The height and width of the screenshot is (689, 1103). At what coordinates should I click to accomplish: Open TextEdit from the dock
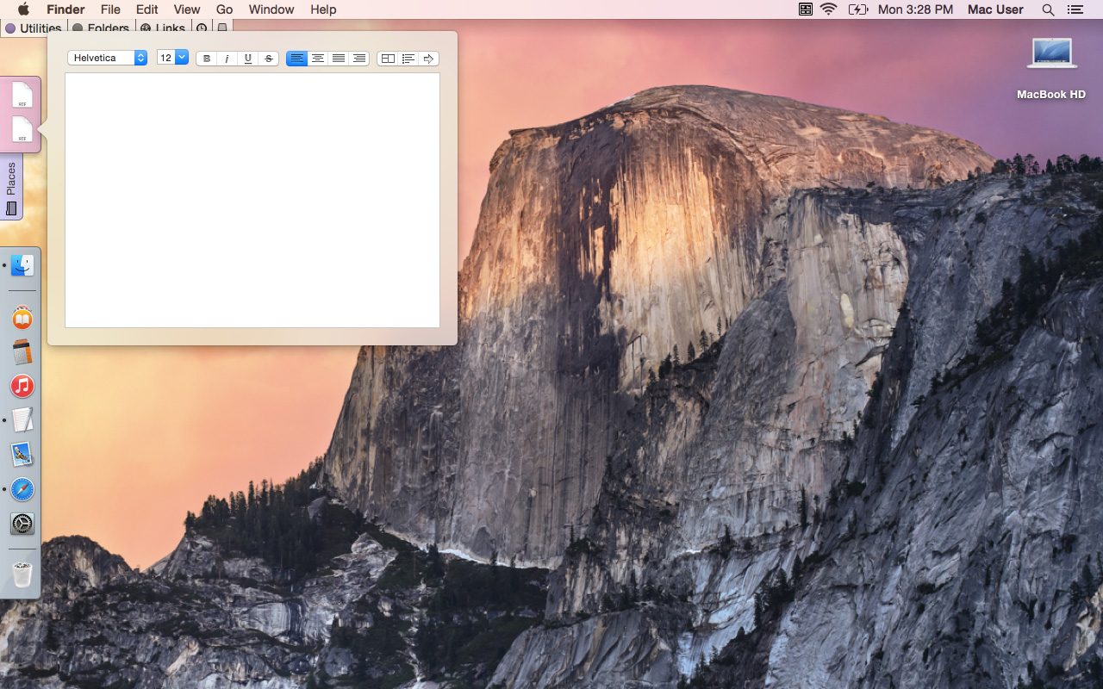point(22,420)
